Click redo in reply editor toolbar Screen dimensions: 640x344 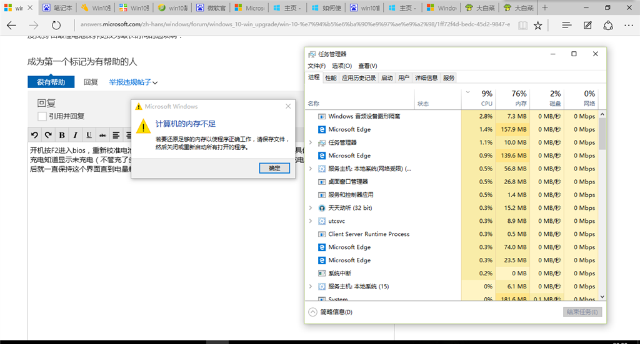point(48,135)
